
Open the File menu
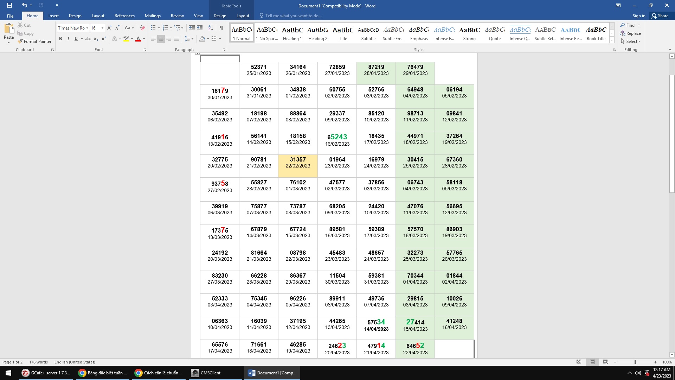click(10, 16)
